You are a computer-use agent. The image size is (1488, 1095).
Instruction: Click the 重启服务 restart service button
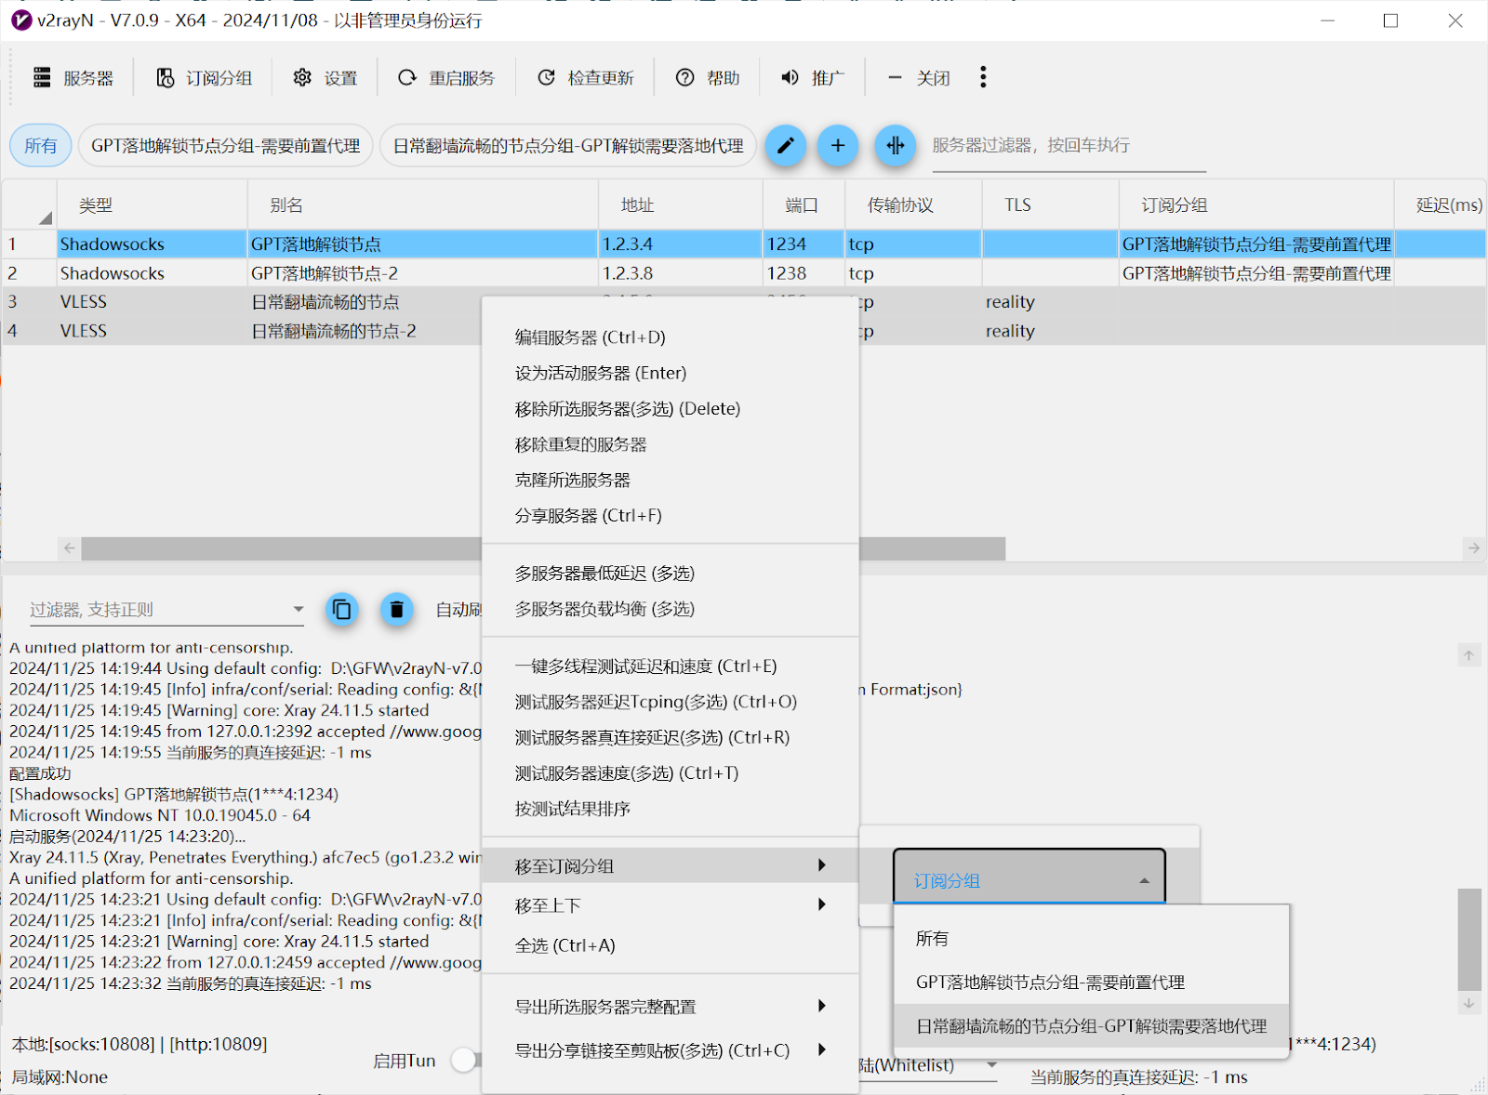click(447, 78)
